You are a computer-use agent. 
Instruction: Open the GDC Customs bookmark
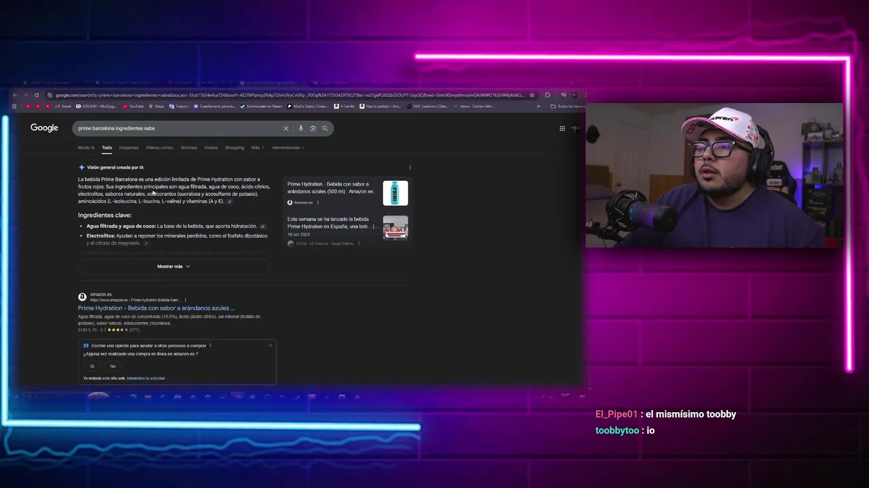click(x=427, y=106)
